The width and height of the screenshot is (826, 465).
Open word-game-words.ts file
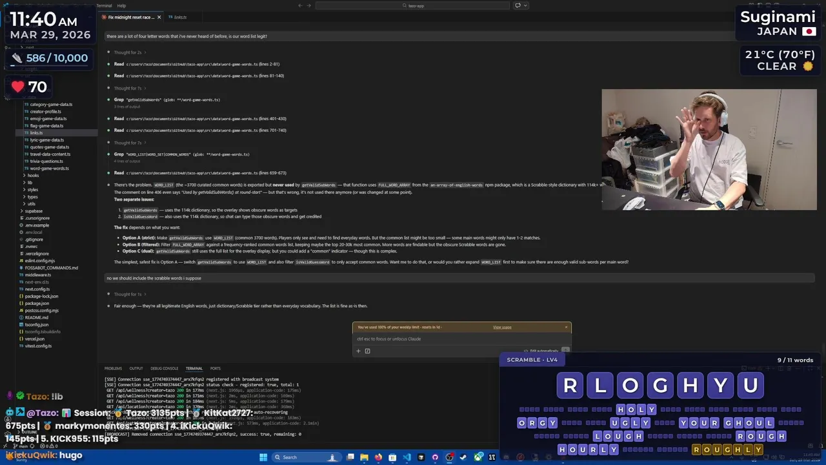(49, 169)
